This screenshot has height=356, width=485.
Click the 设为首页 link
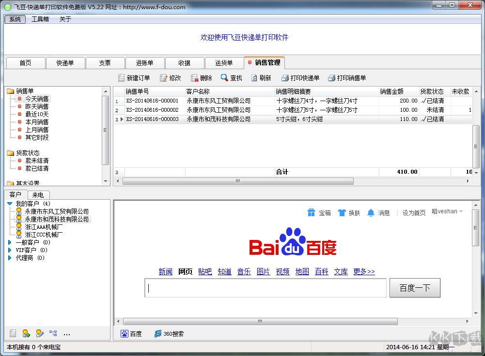click(414, 213)
